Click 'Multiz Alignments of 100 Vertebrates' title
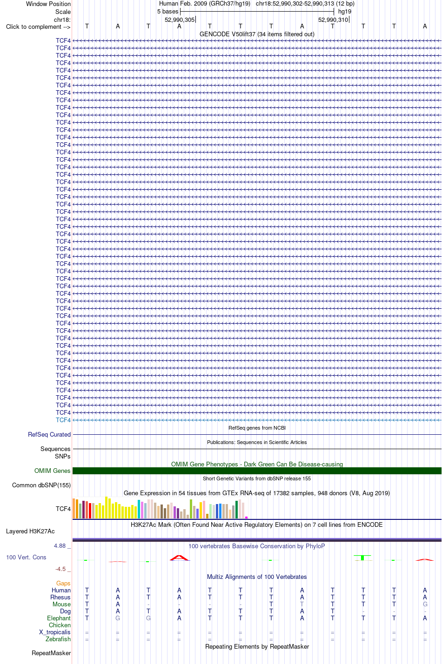This screenshot has height=664, width=442. coord(257,577)
